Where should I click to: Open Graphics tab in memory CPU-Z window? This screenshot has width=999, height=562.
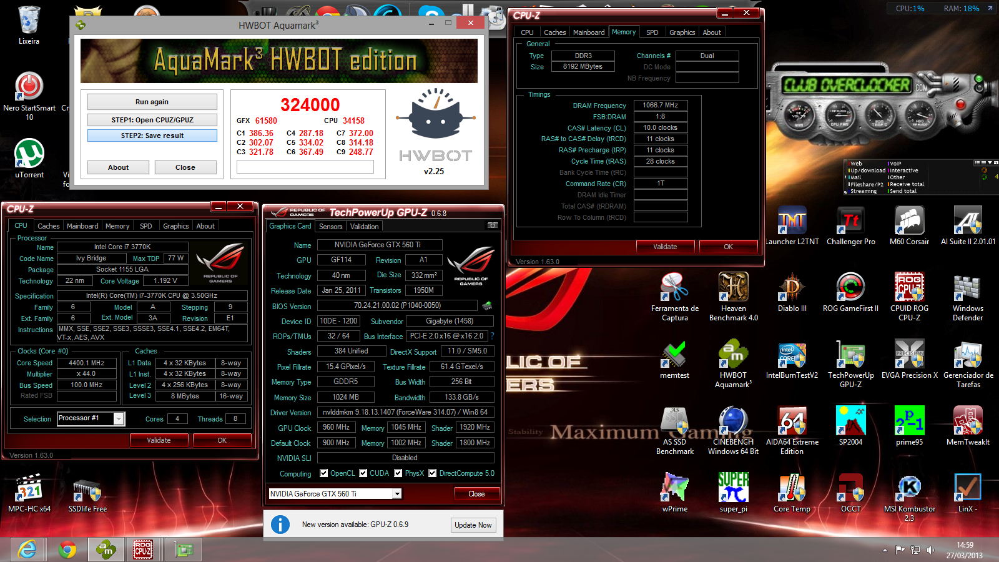click(682, 32)
